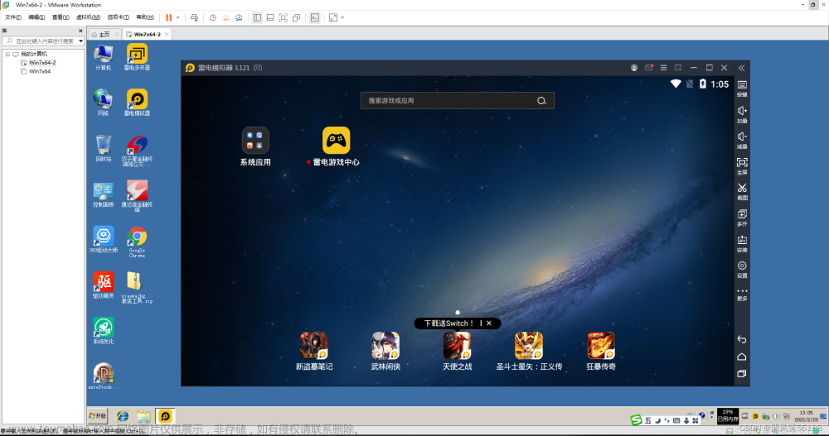Screen dimensions: 829x436
Task: Open the Windows 开始 start button
Action: tap(98, 416)
